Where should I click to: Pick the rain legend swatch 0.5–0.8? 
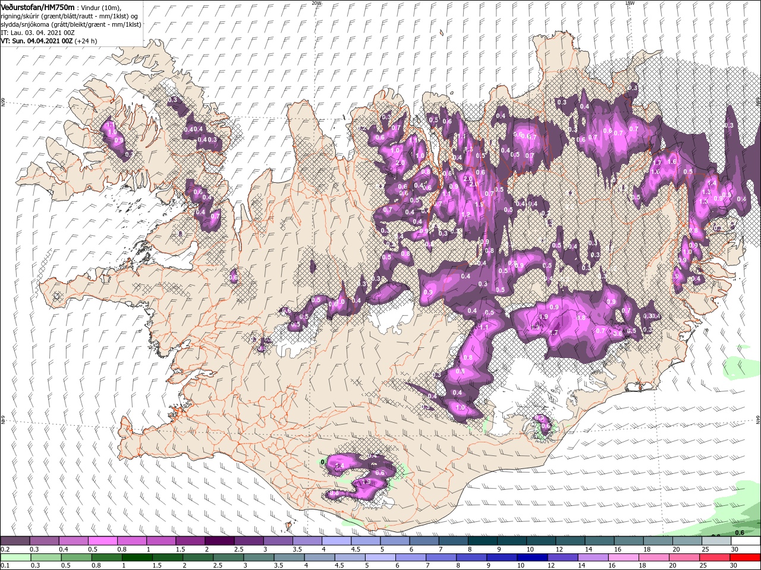[76, 558]
